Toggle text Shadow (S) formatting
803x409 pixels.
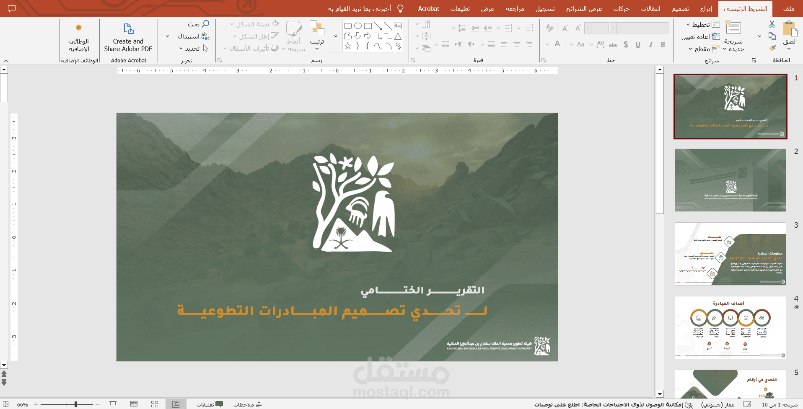tap(626, 44)
